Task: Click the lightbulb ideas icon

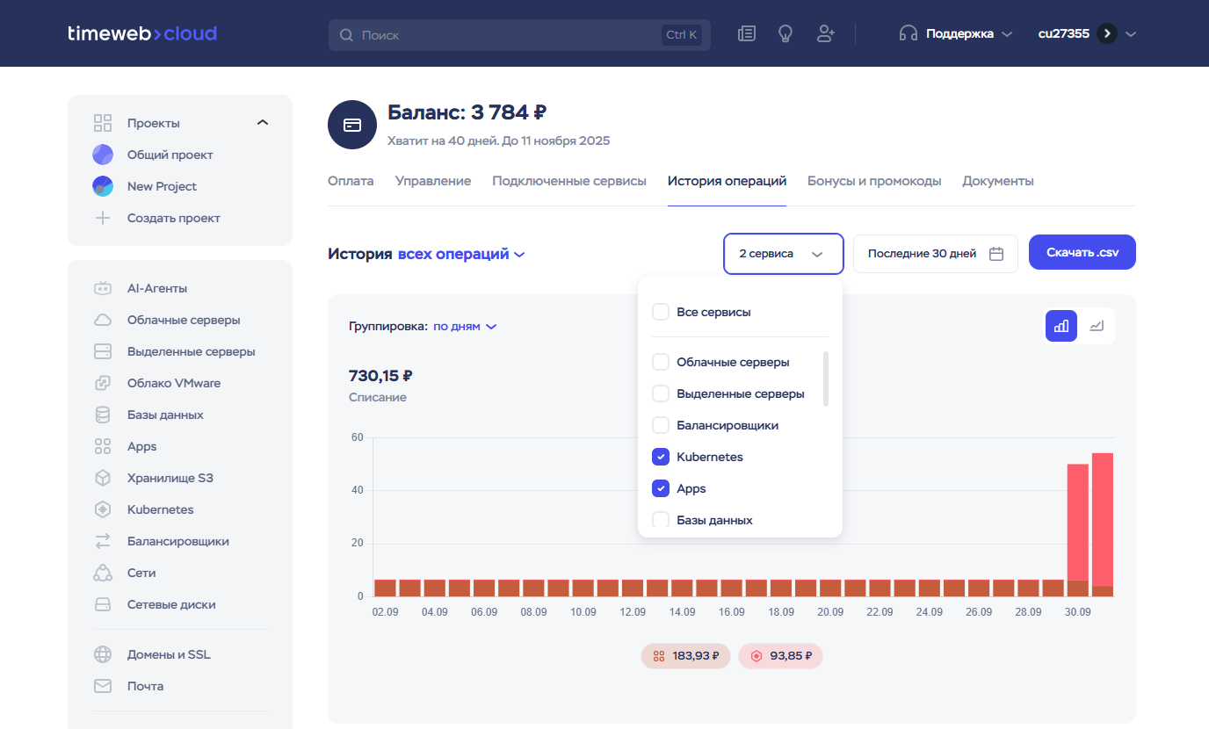Action: pyautogui.click(x=785, y=34)
